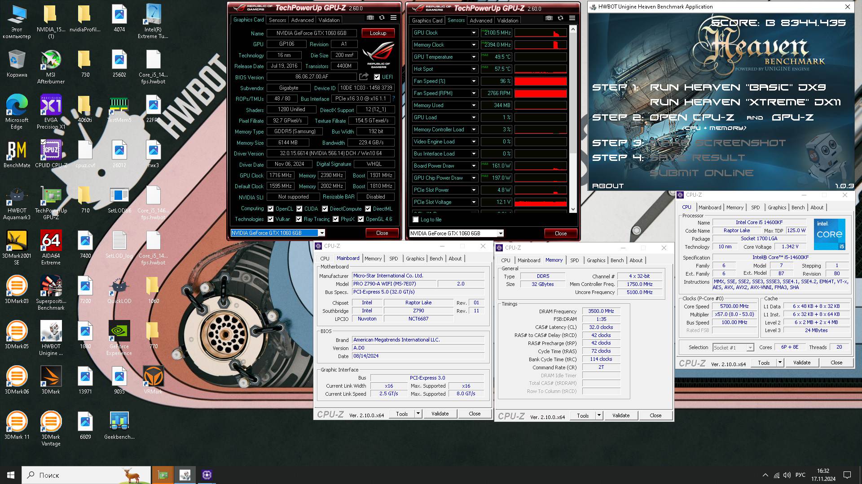The width and height of the screenshot is (862, 484).
Task: Open hamburger menu in GPU-Z Graphics Card window
Action: tap(393, 18)
